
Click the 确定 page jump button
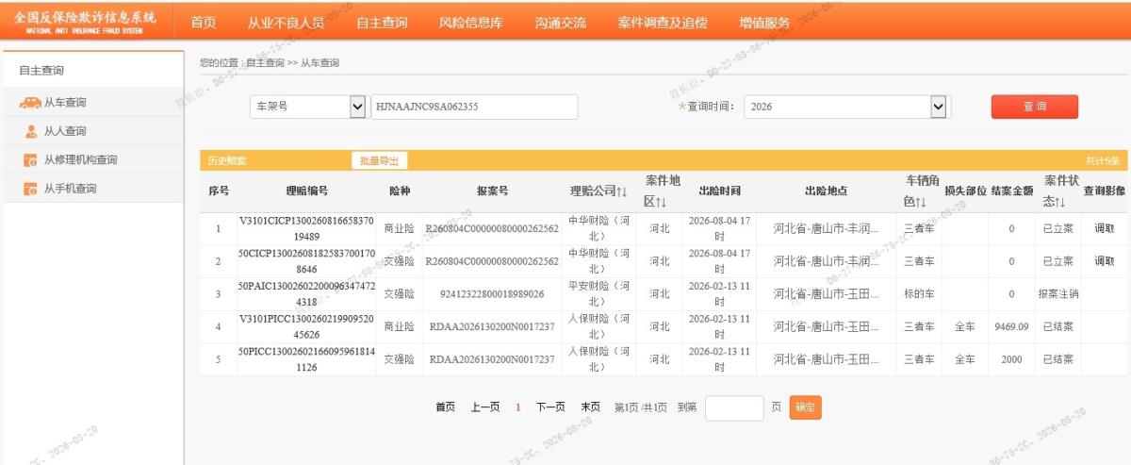click(x=805, y=407)
